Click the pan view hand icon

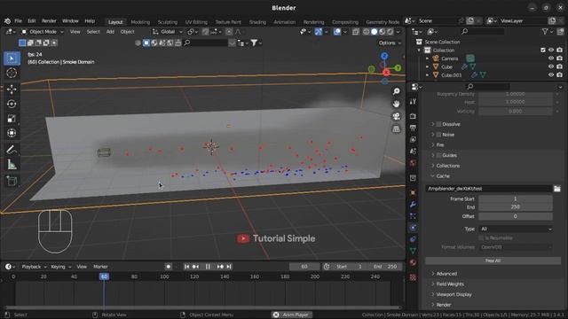(x=397, y=104)
